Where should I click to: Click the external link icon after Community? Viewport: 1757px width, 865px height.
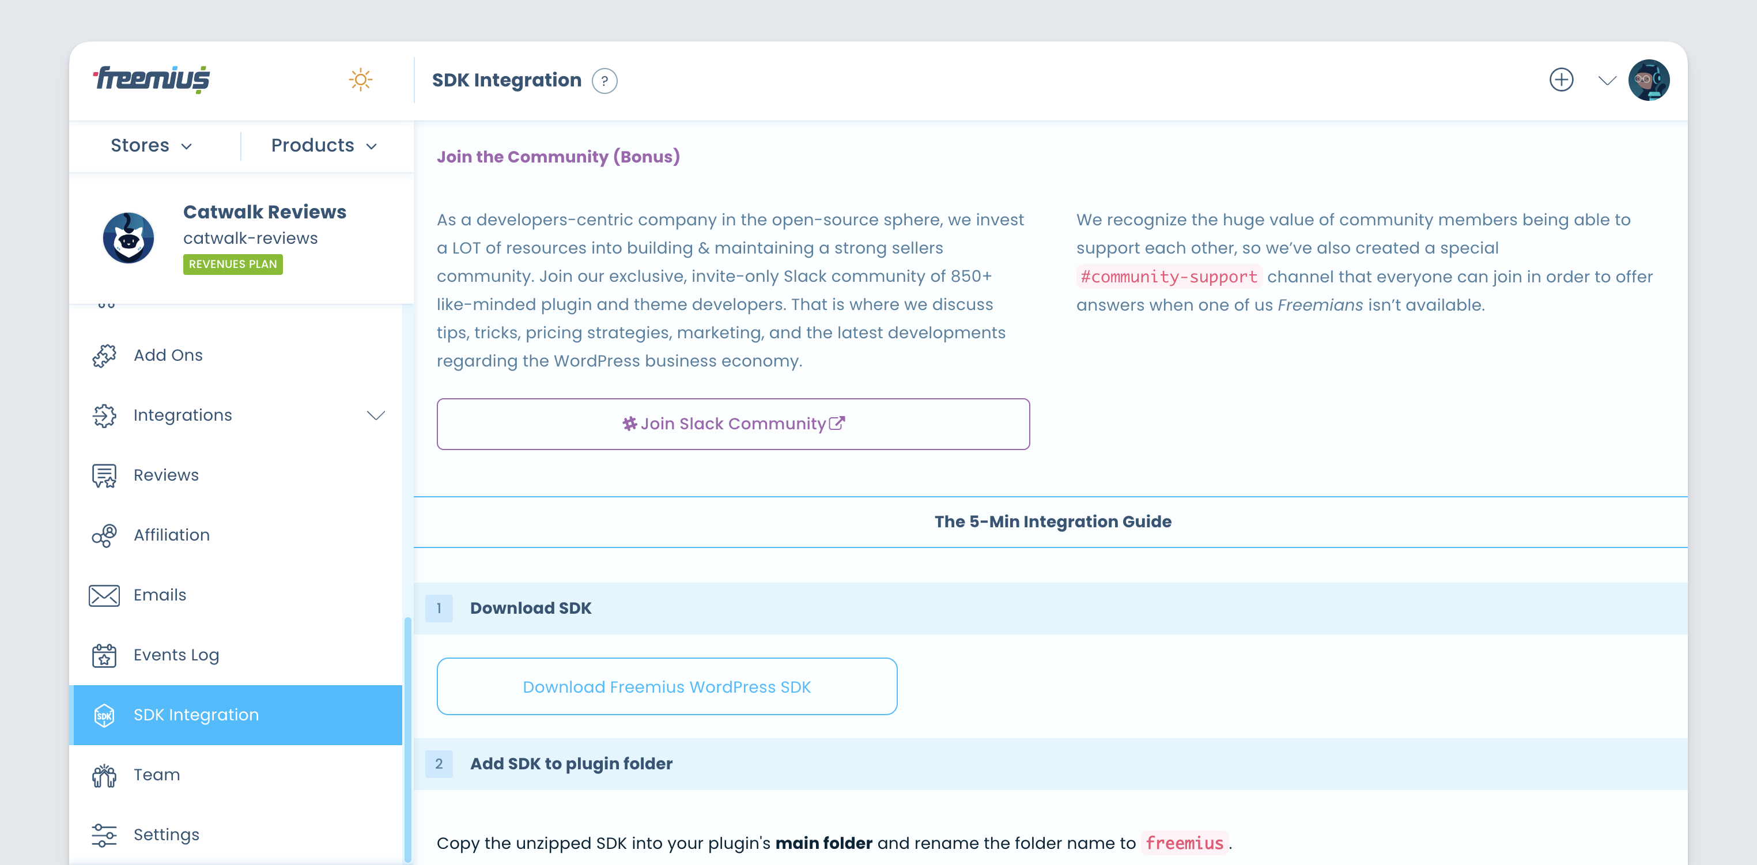tap(837, 423)
